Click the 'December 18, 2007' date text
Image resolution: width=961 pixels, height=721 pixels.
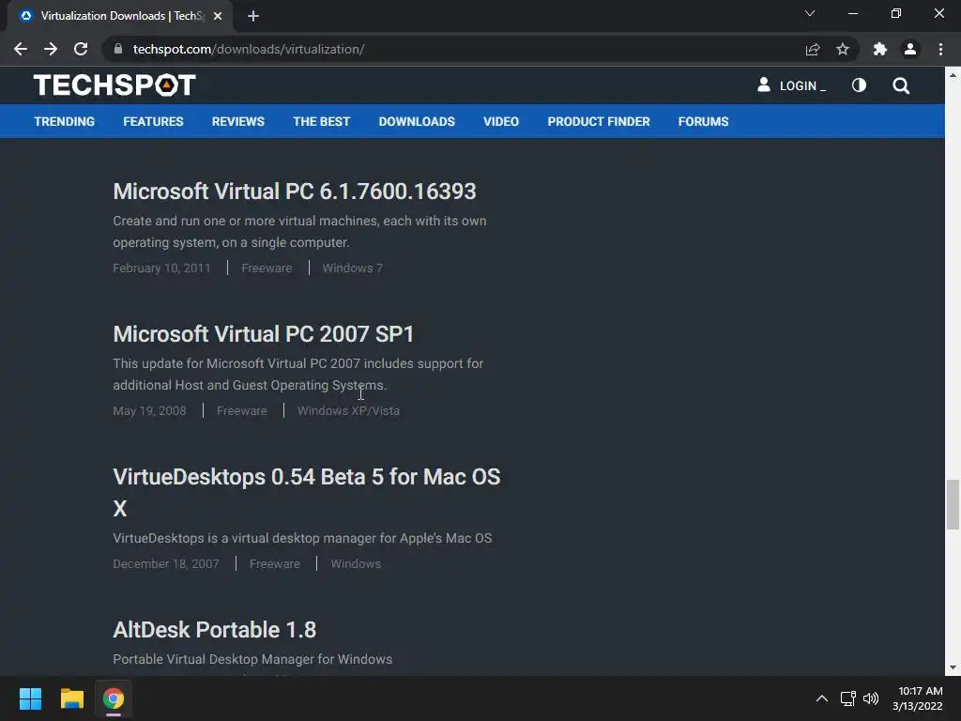(x=166, y=563)
